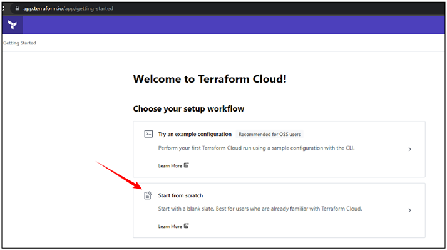Click the Start with a blank slate description
The height and width of the screenshot is (250, 447).
click(x=260, y=209)
